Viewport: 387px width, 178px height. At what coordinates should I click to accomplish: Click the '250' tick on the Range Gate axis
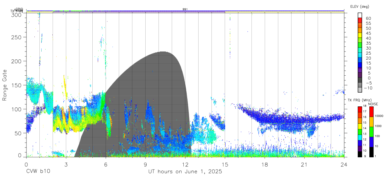(17, 37)
